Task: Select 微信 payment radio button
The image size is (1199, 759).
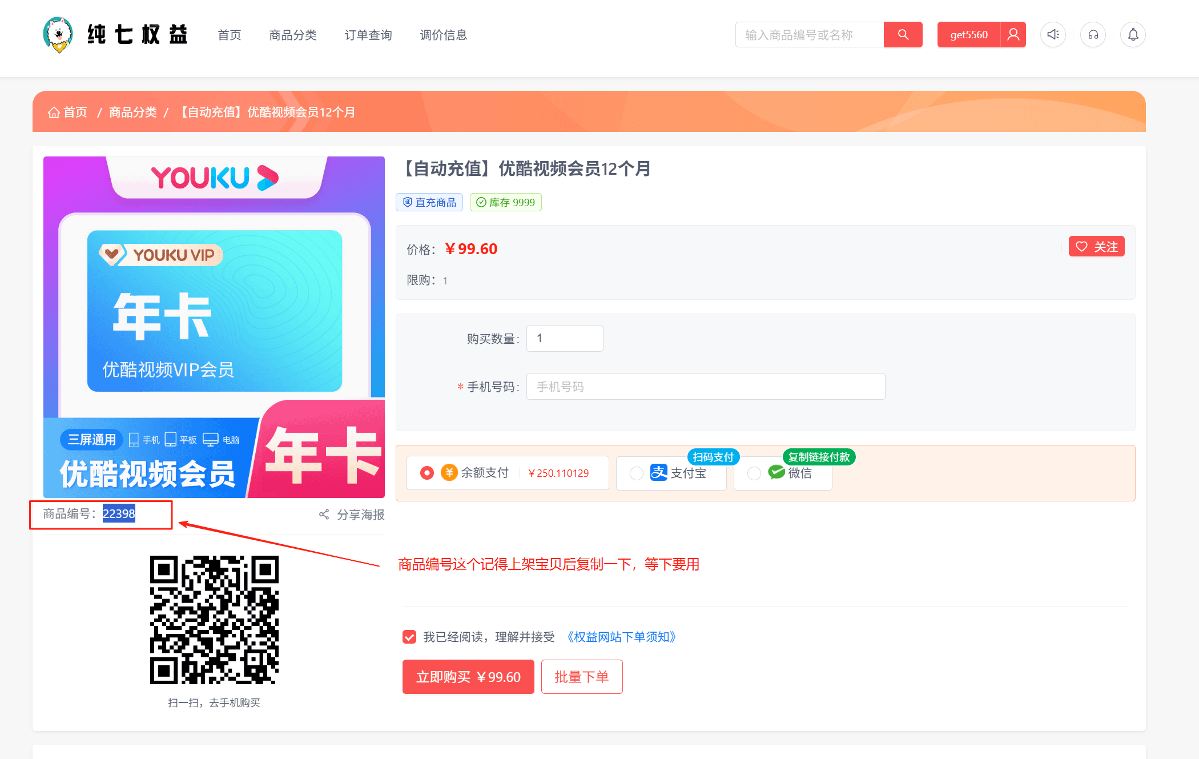Action: click(x=754, y=473)
